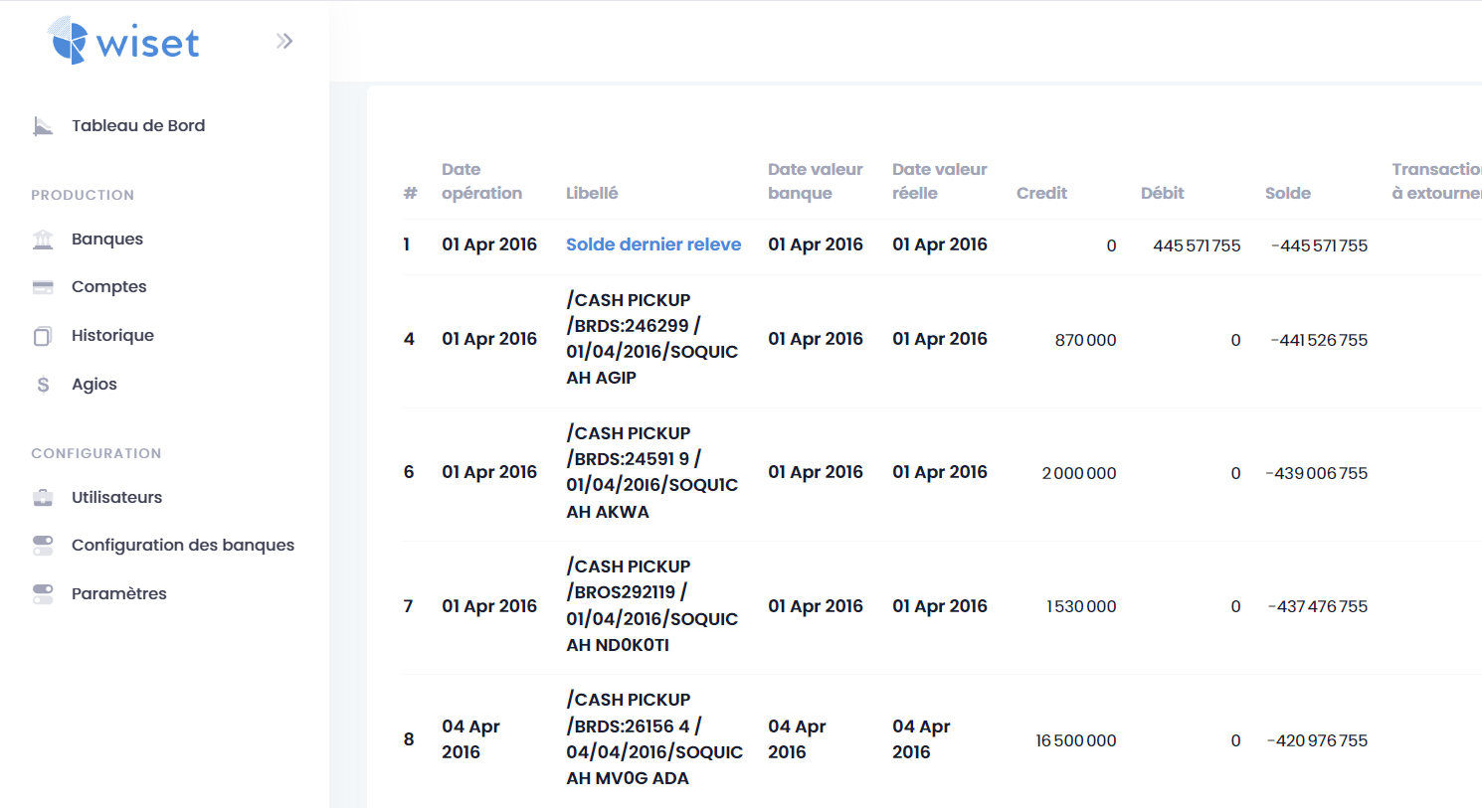This screenshot has width=1482, height=808.
Task: Sort by Date opération column header
Action: [x=481, y=182]
